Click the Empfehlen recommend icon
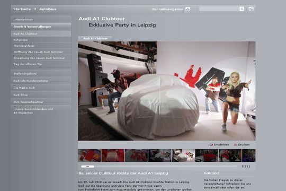 pyautogui.click(x=211, y=145)
